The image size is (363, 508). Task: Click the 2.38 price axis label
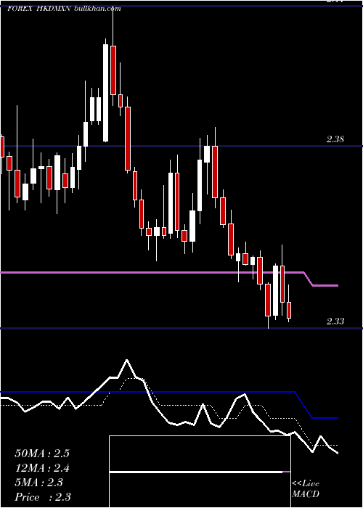[335, 139]
